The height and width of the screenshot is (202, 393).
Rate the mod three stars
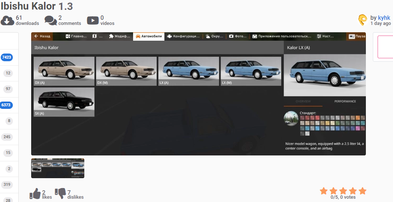[343, 191]
